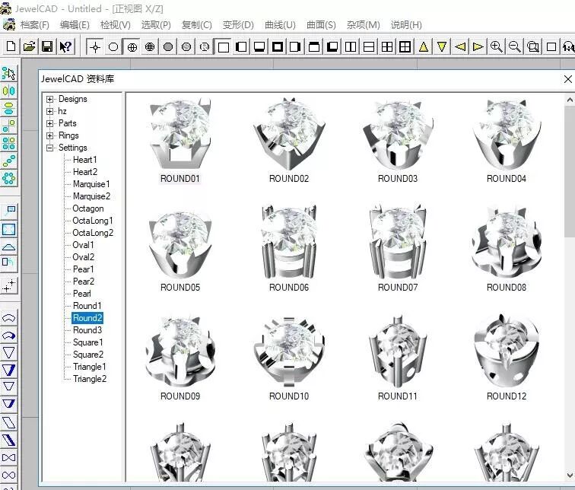Open the 编辑(E) menu
The width and height of the screenshot is (575, 490).
(x=75, y=25)
